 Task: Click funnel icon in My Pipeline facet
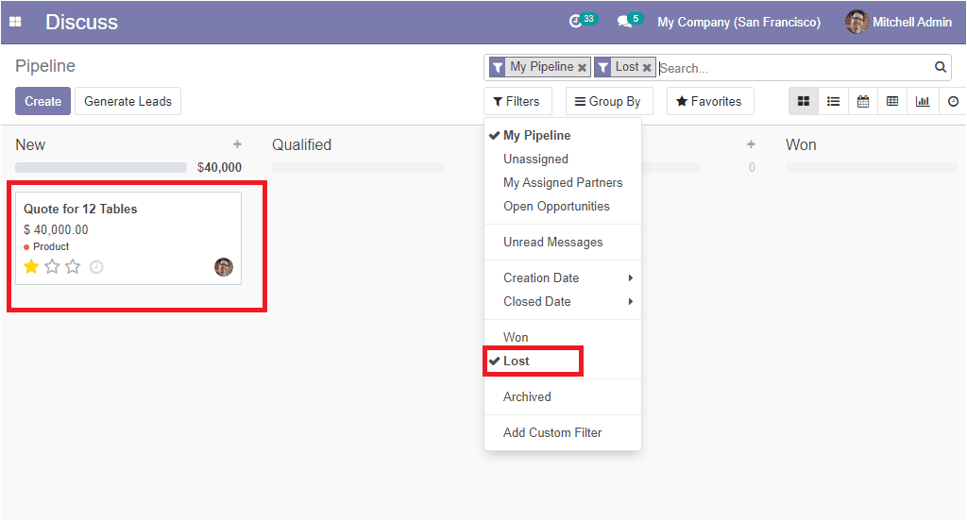click(498, 67)
